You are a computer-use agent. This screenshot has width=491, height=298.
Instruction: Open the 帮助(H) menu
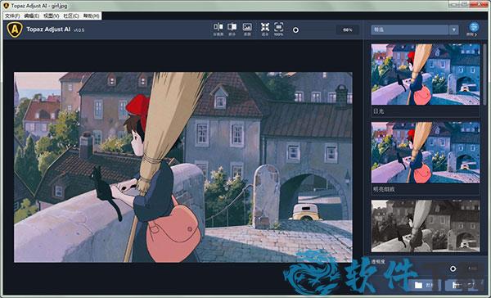(91, 16)
